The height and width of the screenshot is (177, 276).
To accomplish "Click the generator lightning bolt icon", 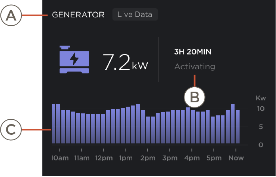I will pyautogui.click(x=74, y=59).
